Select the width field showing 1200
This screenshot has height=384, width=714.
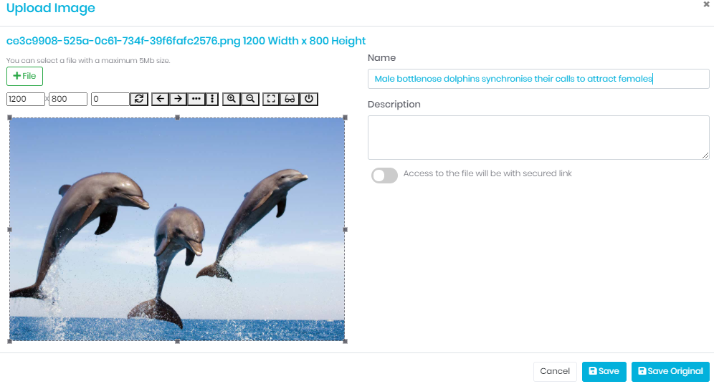(x=26, y=99)
